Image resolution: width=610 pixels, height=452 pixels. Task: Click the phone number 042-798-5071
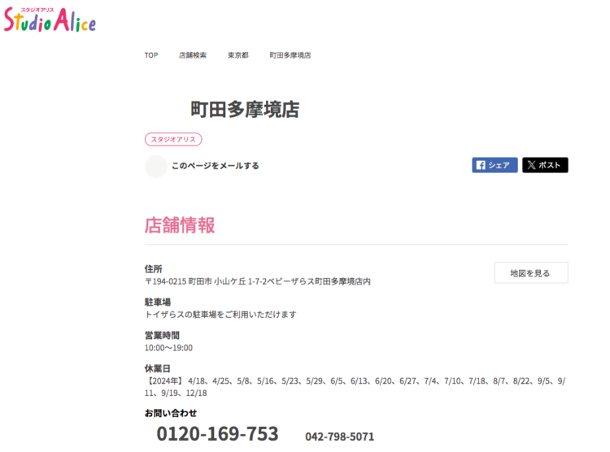coord(340,437)
